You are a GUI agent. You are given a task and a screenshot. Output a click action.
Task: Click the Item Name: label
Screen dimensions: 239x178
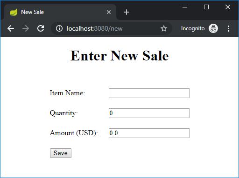click(67, 93)
